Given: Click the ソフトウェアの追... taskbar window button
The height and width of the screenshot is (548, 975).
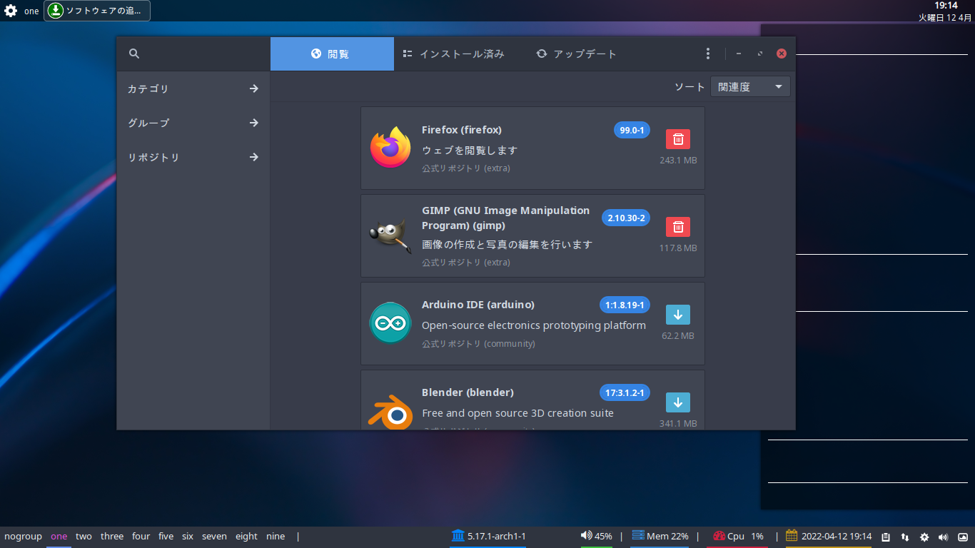Looking at the screenshot, I should click(x=97, y=11).
